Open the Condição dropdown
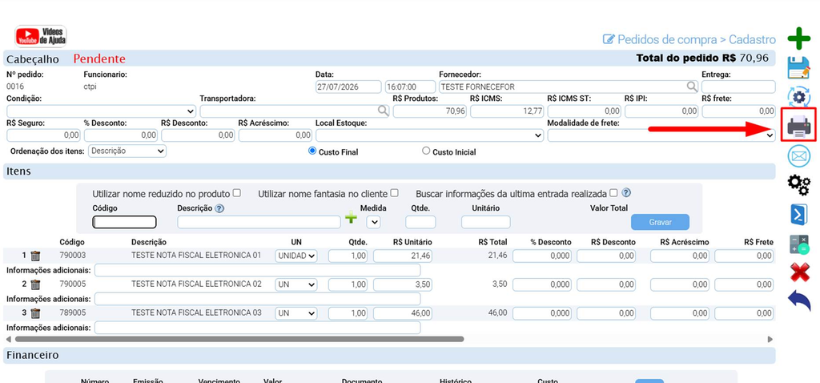Screen dimensions: 820x383 pos(102,111)
